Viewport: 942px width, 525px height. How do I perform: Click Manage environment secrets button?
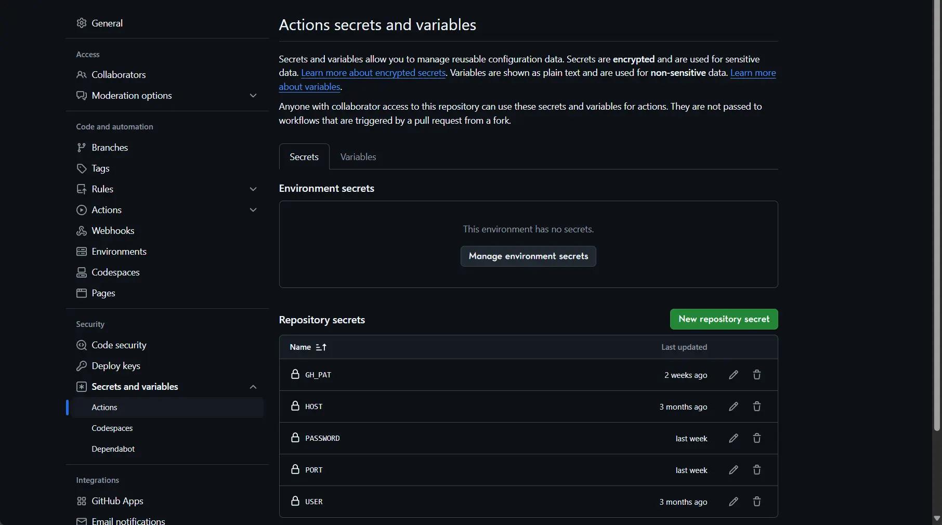pyautogui.click(x=528, y=256)
